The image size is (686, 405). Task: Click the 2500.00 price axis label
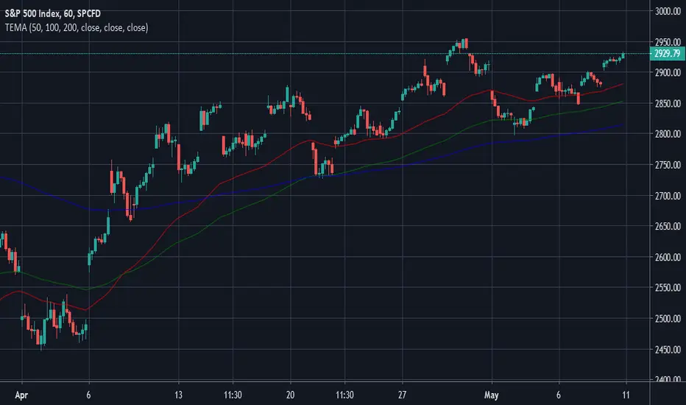coord(668,318)
